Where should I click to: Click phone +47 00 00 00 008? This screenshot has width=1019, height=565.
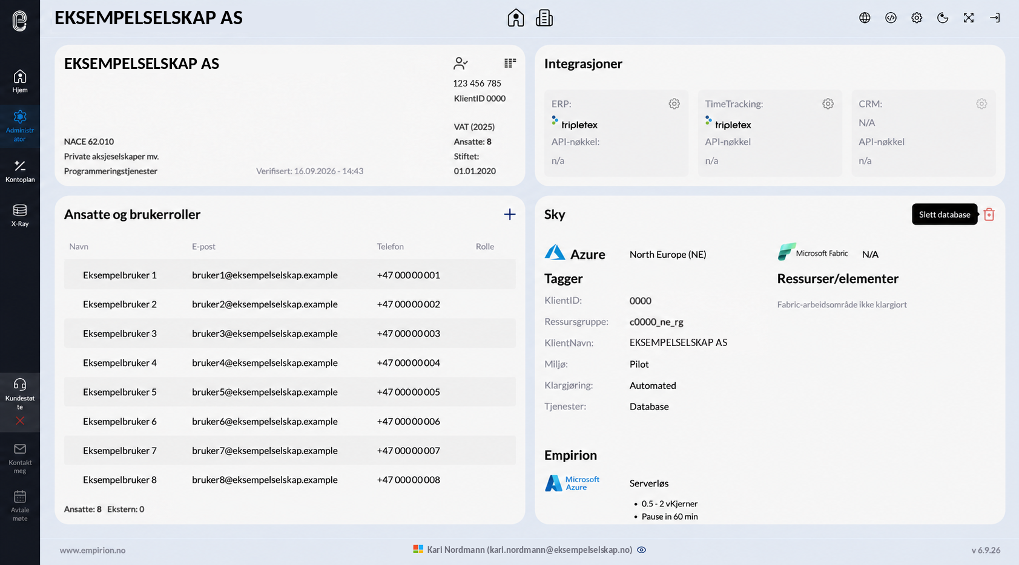pyautogui.click(x=408, y=480)
